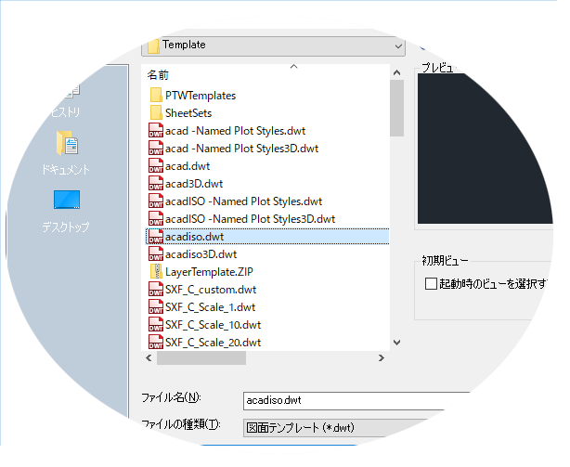
Task: Click the DWT icon of acad -Named Plot Styles.dwt
Action: pyautogui.click(x=156, y=131)
